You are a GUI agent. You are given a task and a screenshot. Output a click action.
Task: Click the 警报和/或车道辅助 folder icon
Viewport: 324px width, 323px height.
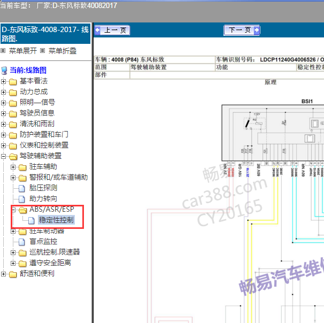tap(22, 178)
